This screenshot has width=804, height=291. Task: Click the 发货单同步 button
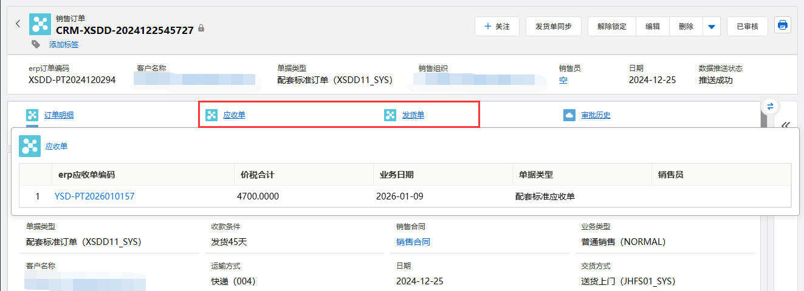pyautogui.click(x=553, y=27)
